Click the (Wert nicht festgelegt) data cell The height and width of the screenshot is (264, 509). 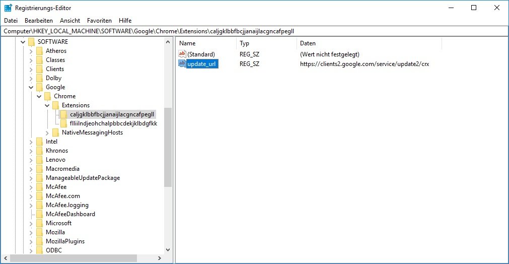pos(329,54)
